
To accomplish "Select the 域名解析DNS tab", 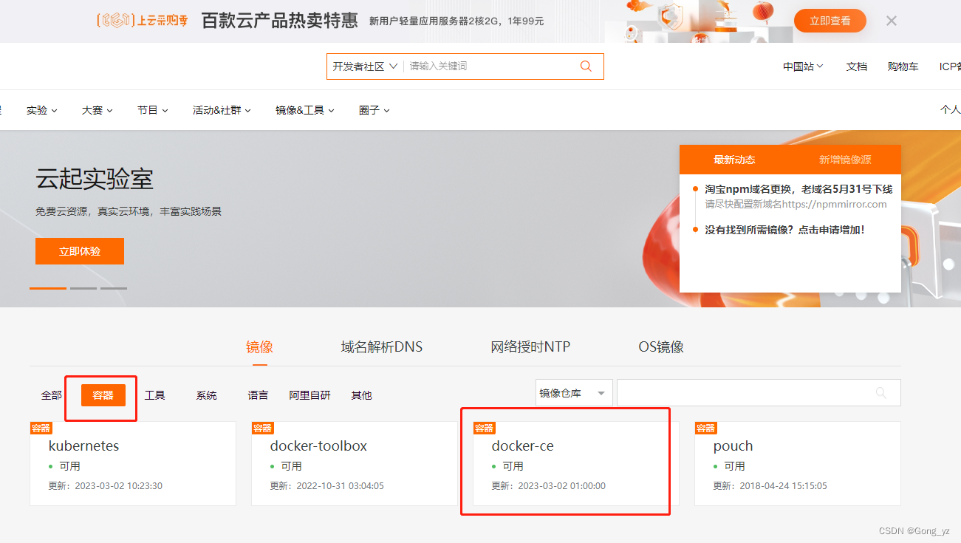I will 382,346.
